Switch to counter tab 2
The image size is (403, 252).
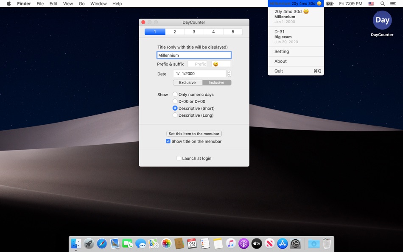(x=175, y=32)
